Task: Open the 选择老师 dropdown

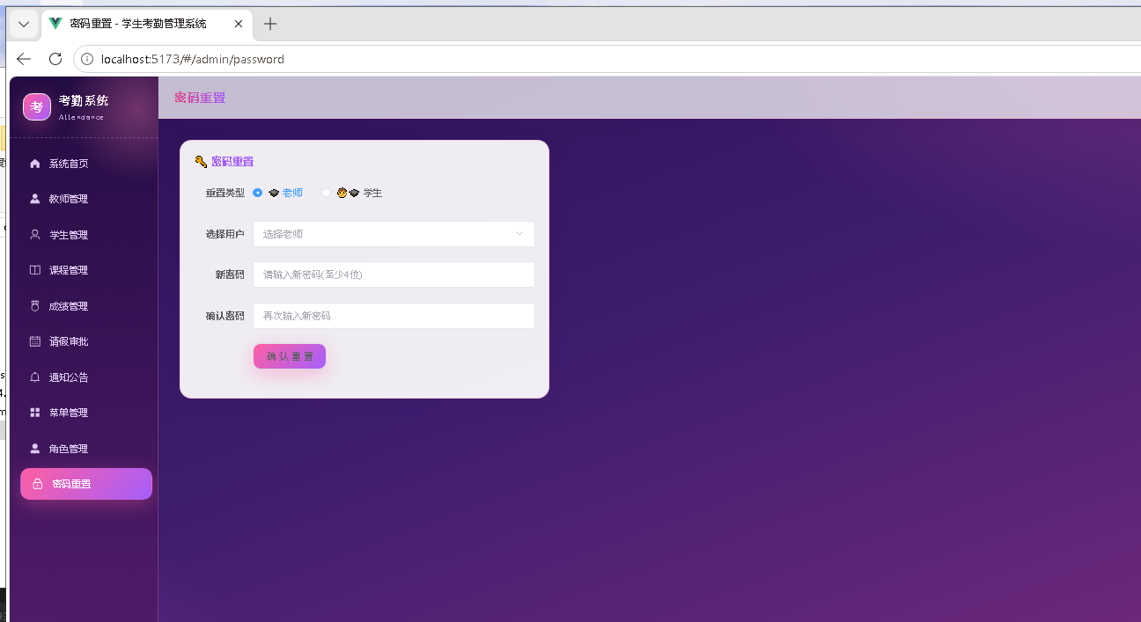Action: (394, 234)
